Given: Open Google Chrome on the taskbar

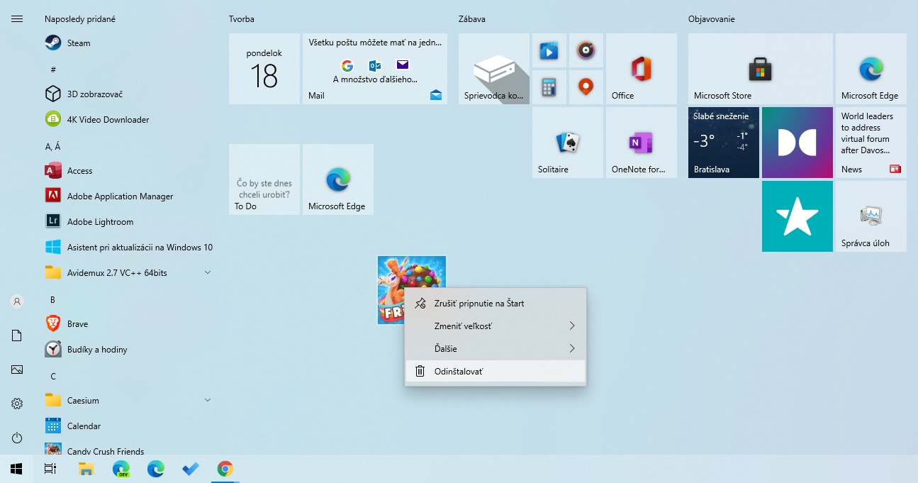Looking at the screenshot, I should coord(225,469).
